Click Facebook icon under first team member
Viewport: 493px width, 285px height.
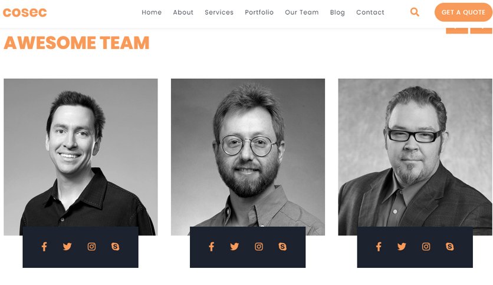pos(44,247)
